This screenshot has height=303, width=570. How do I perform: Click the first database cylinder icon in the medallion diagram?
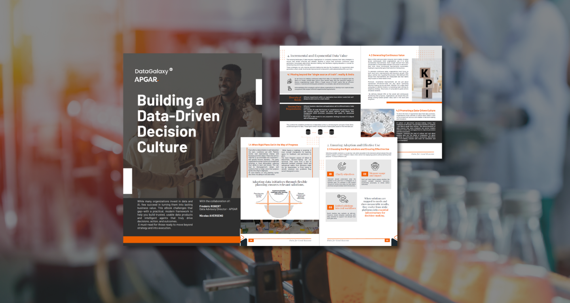click(x=308, y=131)
